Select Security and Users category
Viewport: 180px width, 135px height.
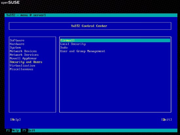click(x=26, y=62)
